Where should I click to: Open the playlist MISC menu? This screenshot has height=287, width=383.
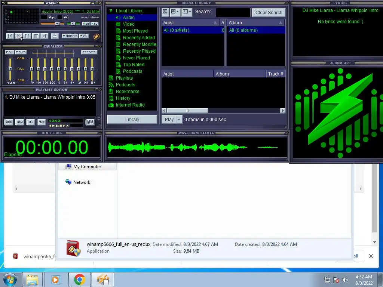(x=42, y=122)
